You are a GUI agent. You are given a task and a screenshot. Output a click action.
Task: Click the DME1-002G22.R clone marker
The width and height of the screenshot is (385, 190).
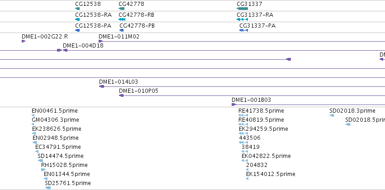point(24,41)
